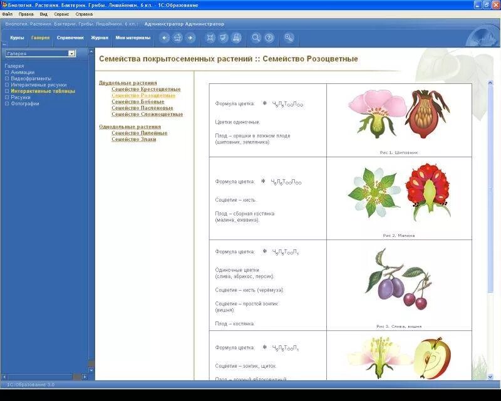The width and height of the screenshot is (501, 401).
Task: Click the application icon in title bar
Action: pos(4,5)
